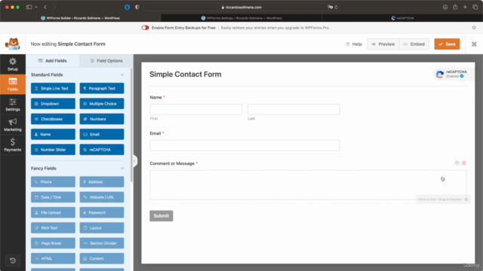Add a Date / Time fancy field
The image size is (483, 271).
click(x=53, y=197)
